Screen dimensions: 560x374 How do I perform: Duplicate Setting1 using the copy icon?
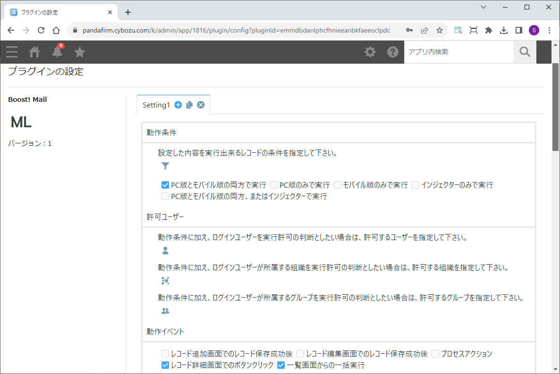point(189,105)
